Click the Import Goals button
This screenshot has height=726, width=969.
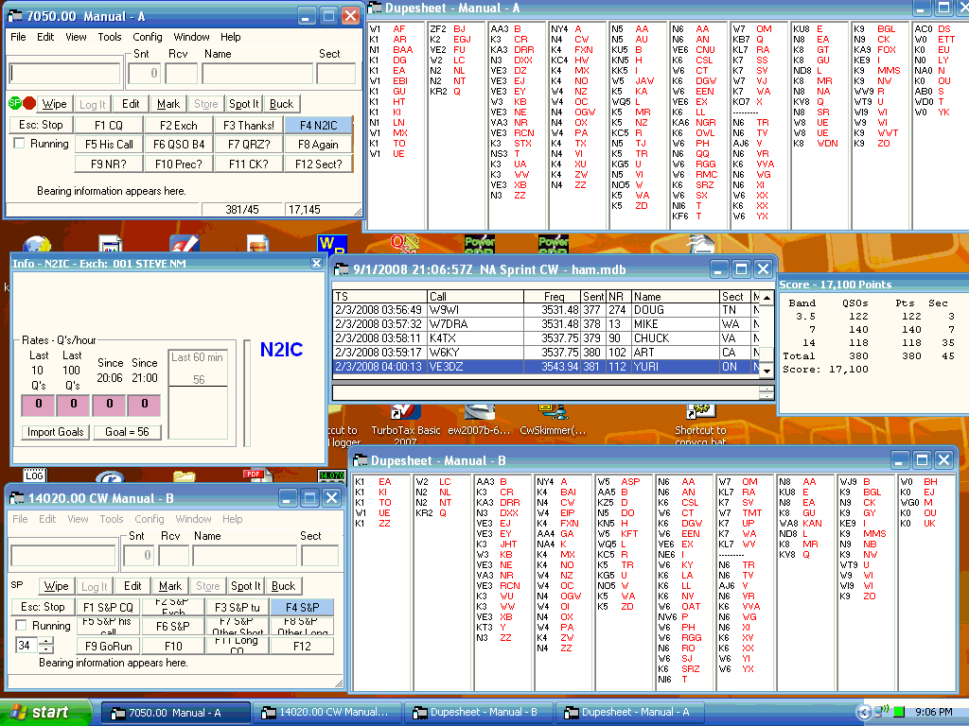click(x=55, y=432)
